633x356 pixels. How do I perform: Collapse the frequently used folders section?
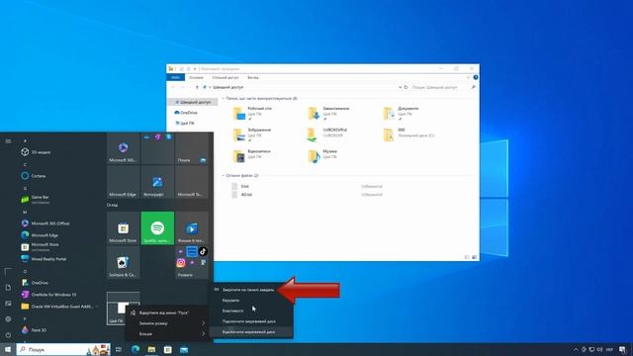point(223,99)
